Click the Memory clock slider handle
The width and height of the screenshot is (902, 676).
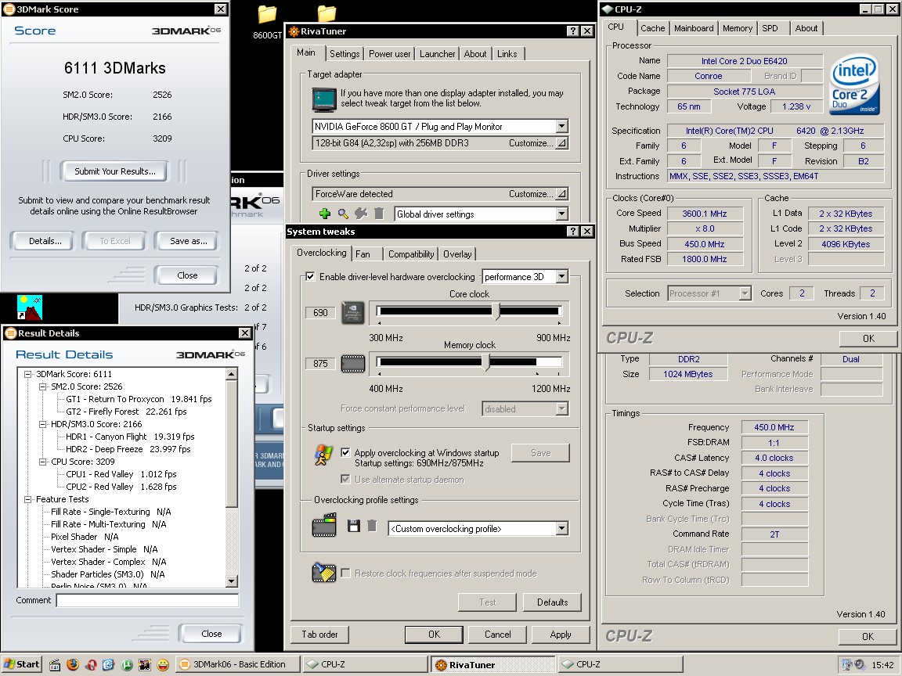pos(485,361)
